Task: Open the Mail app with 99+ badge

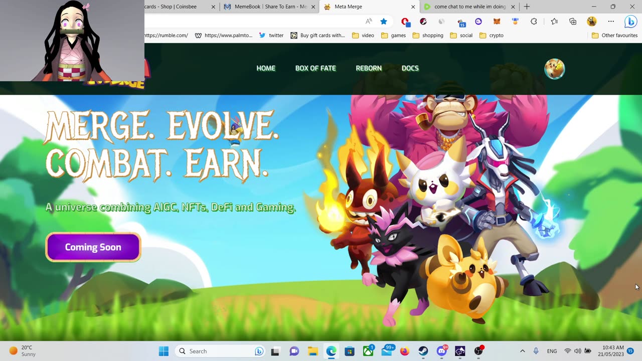Action: [x=387, y=350]
